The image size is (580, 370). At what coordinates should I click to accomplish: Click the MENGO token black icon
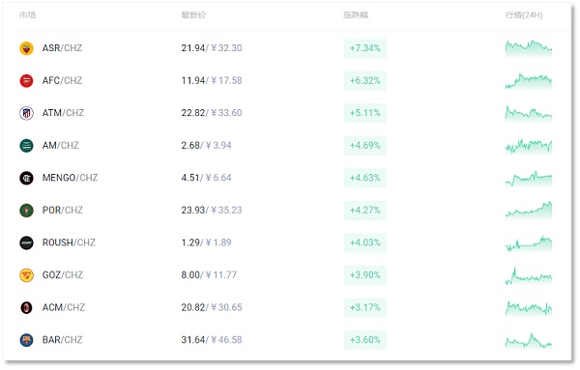pyautogui.click(x=26, y=178)
